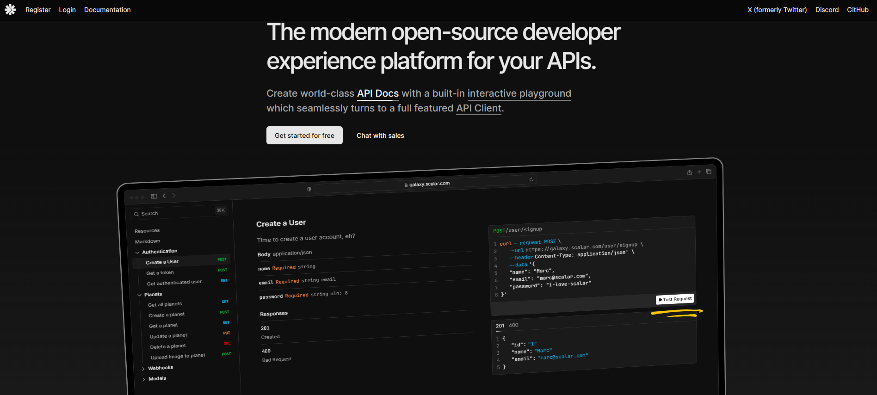This screenshot has height=395, width=877.
Task: Expand the Webhooks section
Action: click(143, 369)
